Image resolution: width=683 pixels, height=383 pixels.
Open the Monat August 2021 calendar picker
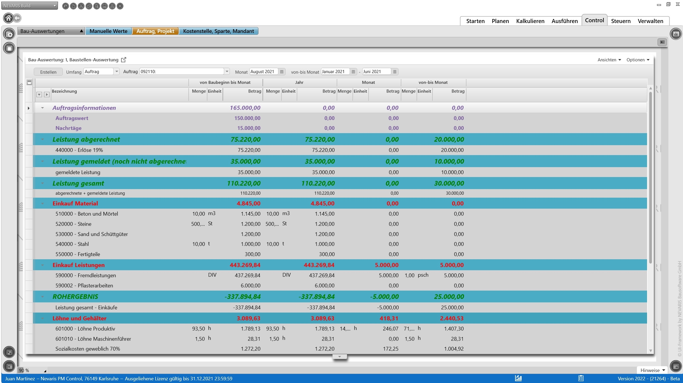point(282,72)
